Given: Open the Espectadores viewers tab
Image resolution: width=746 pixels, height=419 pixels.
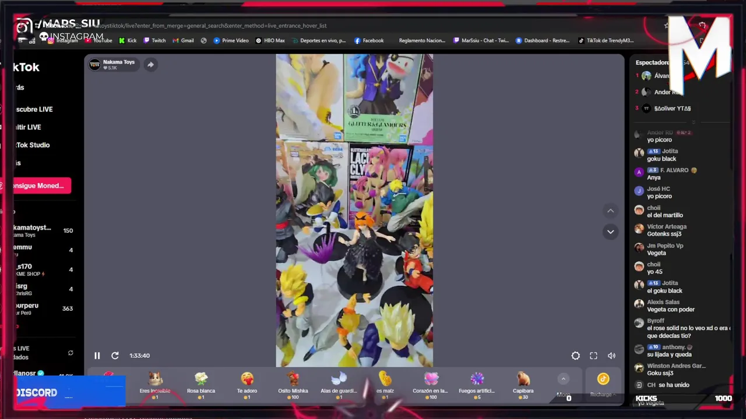Looking at the screenshot, I should (653, 62).
